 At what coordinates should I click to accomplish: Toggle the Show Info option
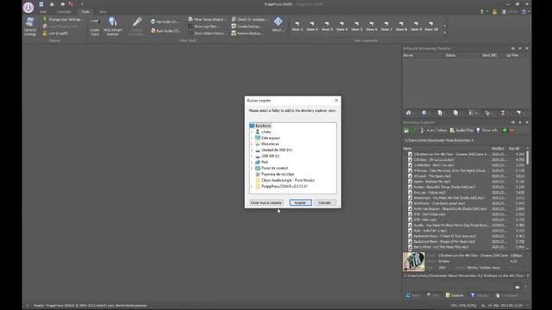tap(487, 130)
